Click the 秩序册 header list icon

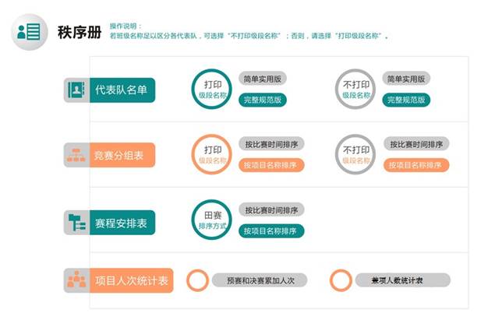tap(28, 32)
